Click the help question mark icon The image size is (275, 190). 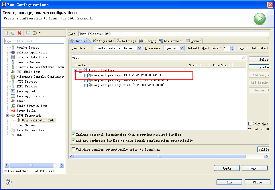pos(9,182)
